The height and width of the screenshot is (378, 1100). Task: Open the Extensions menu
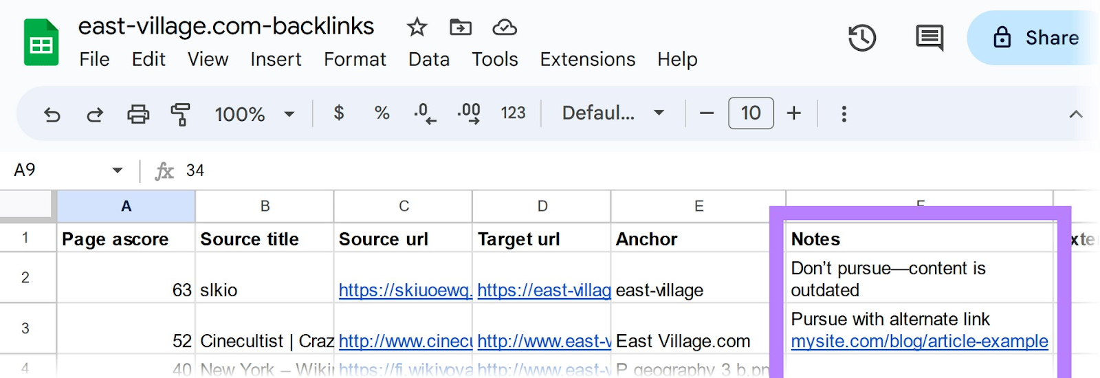587,60
